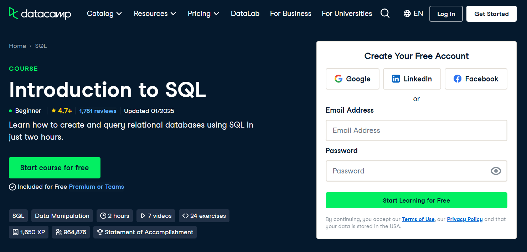
Task: Click the trophy icon for Statement of Accomplishment
Action: tap(100, 232)
